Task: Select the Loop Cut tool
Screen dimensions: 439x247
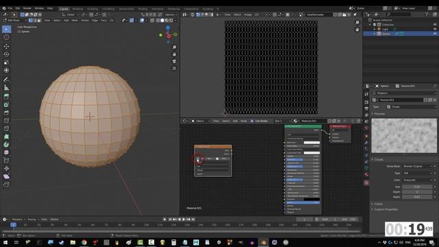Action: click(x=6, y=121)
